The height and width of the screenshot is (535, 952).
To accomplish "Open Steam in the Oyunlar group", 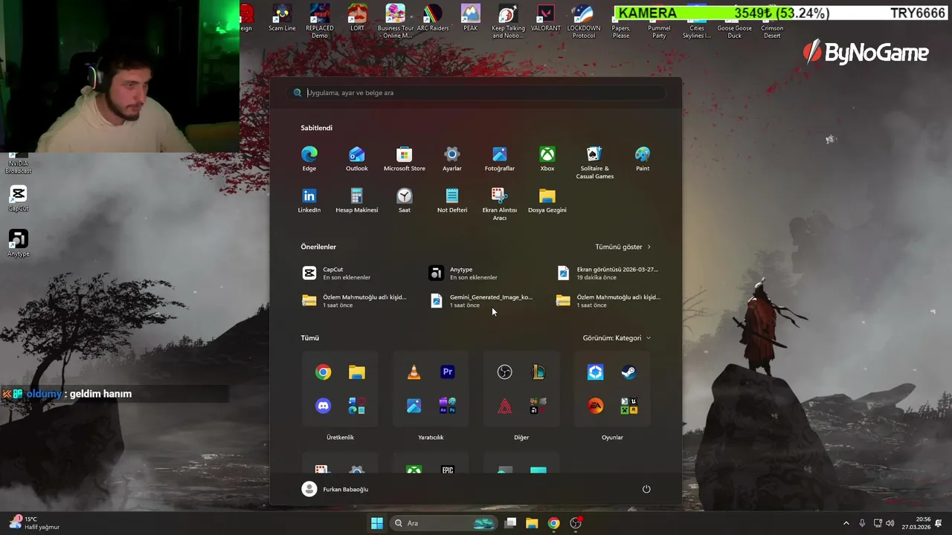I will click(x=628, y=372).
